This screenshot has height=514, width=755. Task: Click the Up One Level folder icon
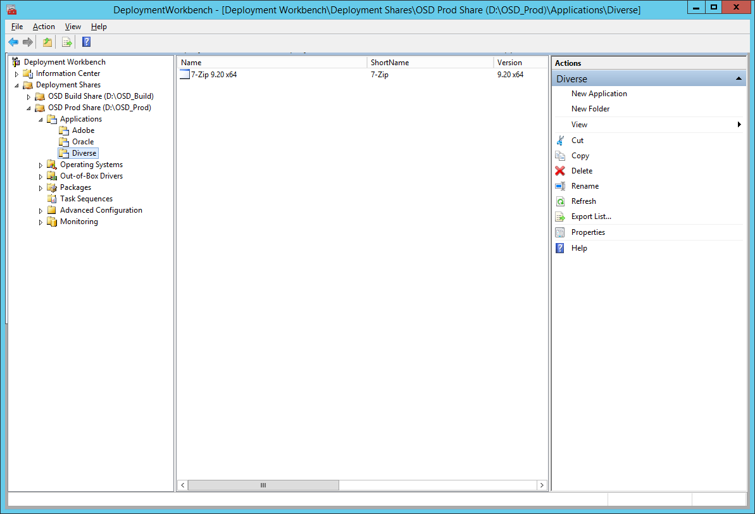(x=47, y=42)
